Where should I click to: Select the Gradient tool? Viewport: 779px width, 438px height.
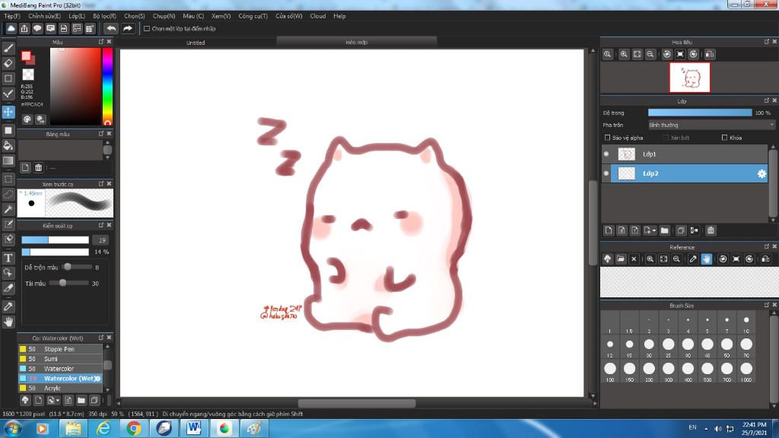click(8, 161)
